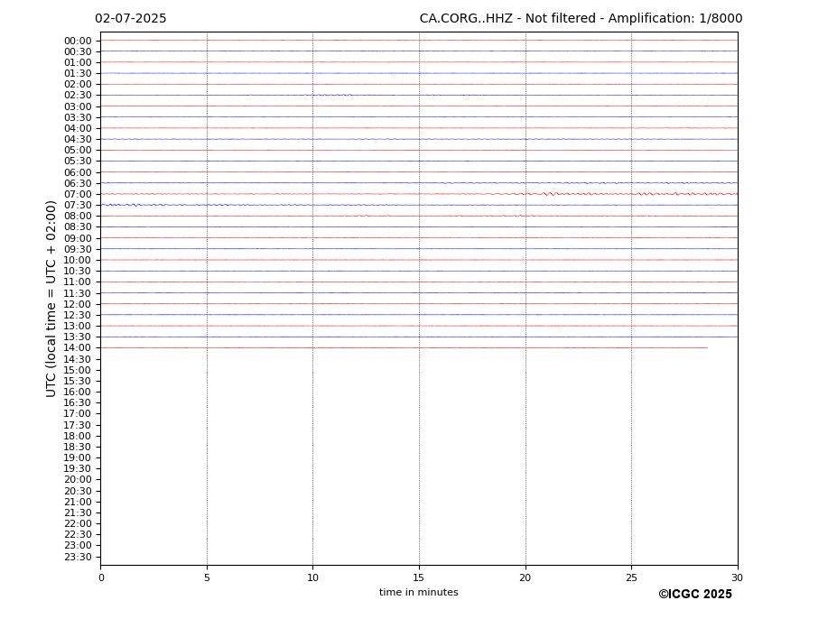Click the 23:30 time row label

[x=78, y=557]
